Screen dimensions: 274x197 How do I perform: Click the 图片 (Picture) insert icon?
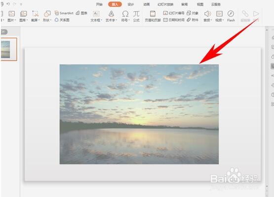tap(12, 14)
